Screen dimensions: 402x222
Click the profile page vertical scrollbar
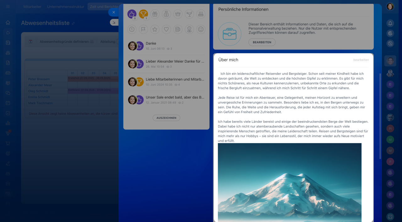(x=380, y=116)
